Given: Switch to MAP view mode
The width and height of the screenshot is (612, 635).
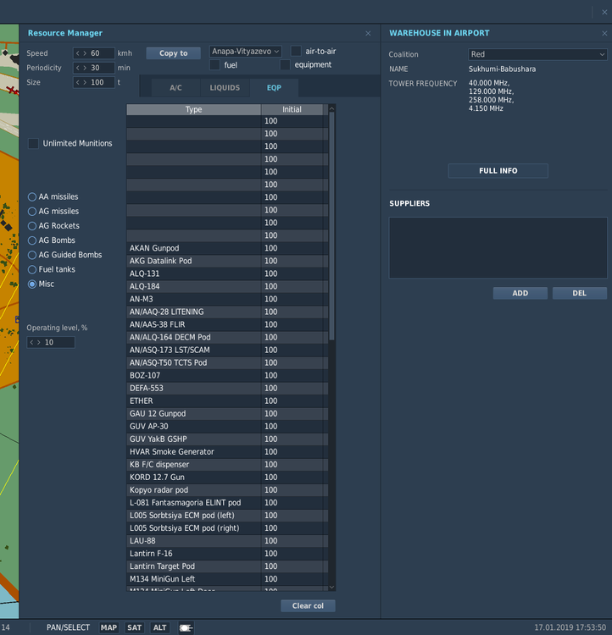Looking at the screenshot, I should click(x=108, y=627).
